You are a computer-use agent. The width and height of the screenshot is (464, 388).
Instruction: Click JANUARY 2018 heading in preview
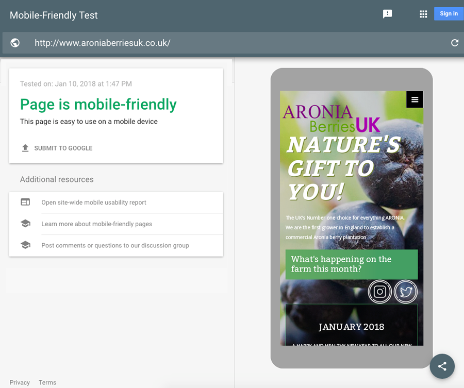point(351,327)
